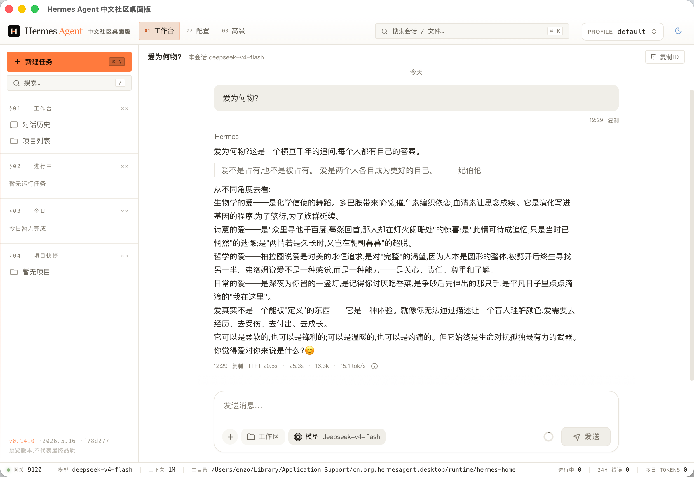
Task: Click the circular context usage indicator
Action: pos(548,437)
